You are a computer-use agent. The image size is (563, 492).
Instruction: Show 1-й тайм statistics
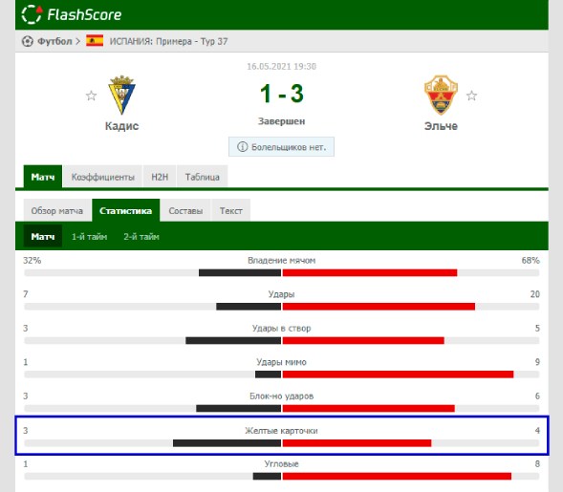point(90,237)
